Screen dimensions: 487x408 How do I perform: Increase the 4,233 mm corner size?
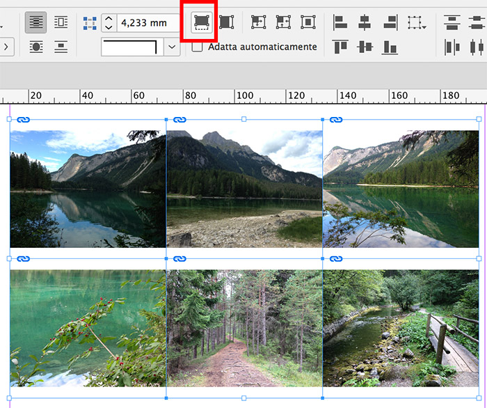pos(109,19)
